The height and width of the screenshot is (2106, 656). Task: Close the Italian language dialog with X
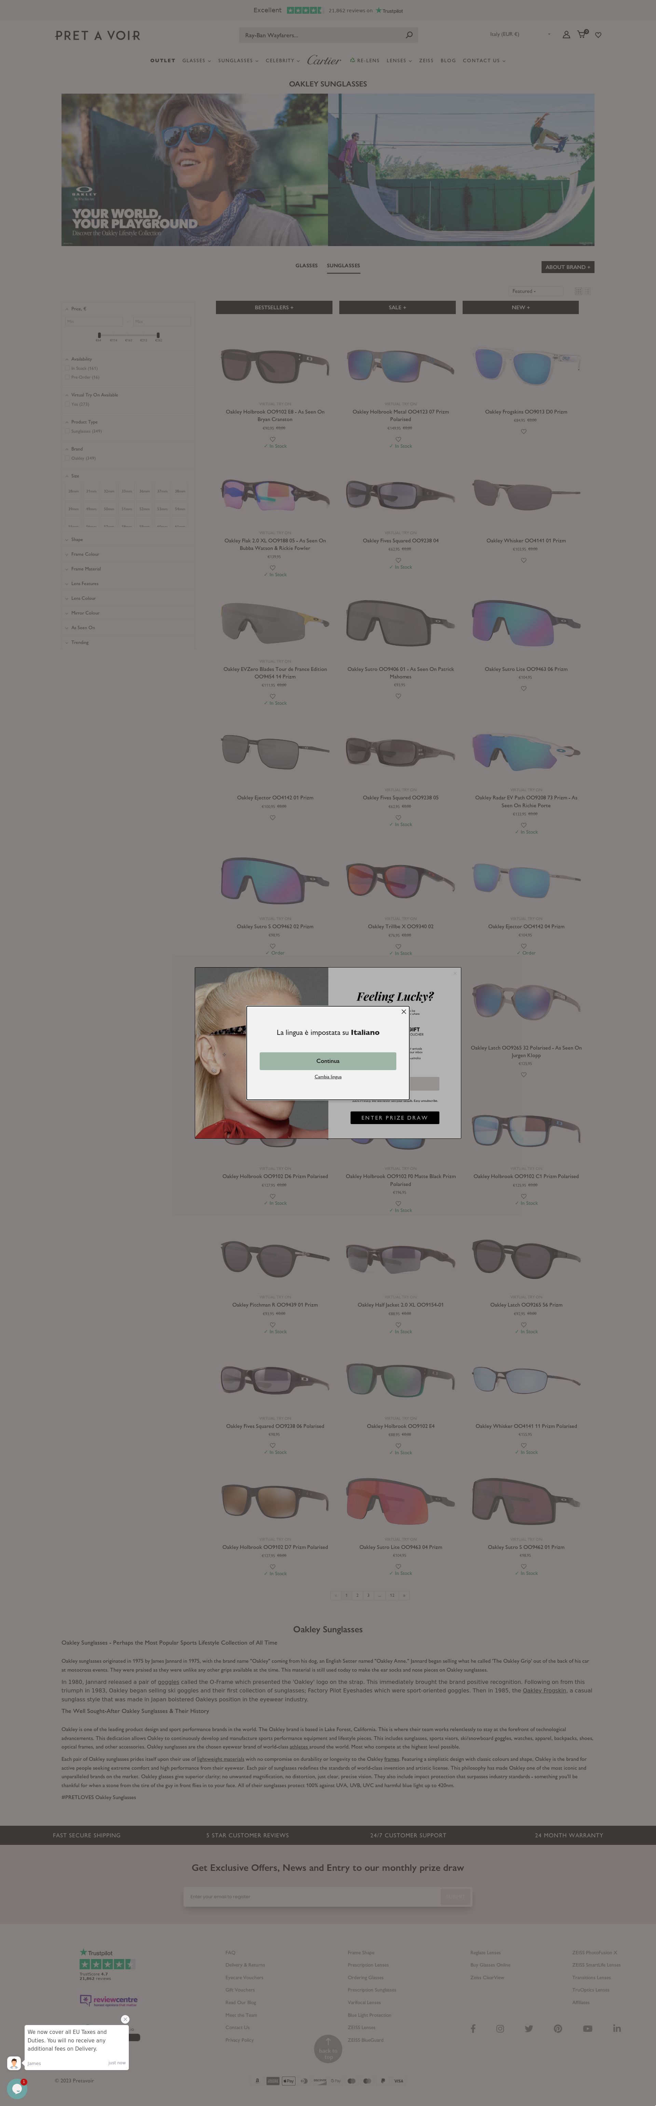point(404,1011)
